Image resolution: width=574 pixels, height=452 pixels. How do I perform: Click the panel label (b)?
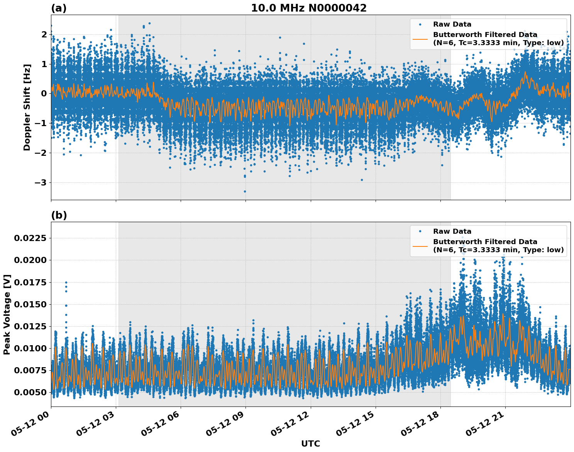[59, 215]
